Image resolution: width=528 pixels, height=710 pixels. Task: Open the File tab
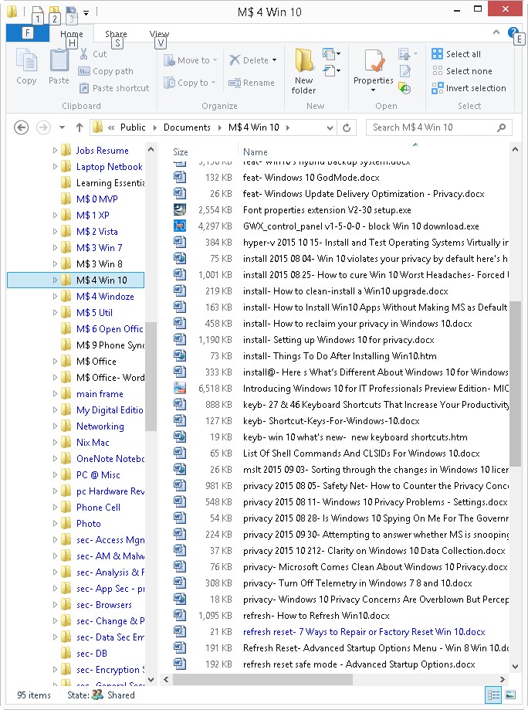tap(28, 32)
